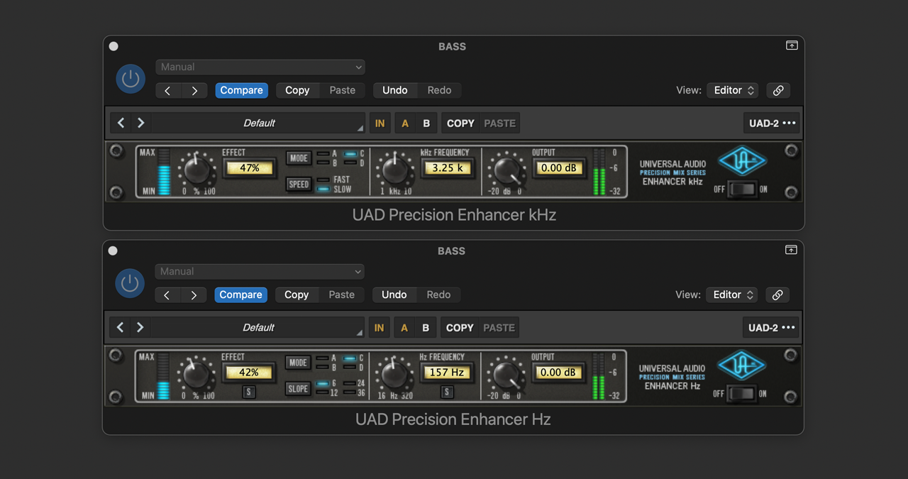Flip the OFF/ON switch on Enhancer Hz
908x479 pixels.
[x=742, y=394]
